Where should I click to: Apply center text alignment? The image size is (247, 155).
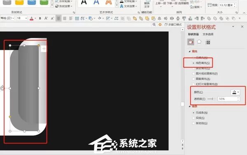[x=58, y=19]
